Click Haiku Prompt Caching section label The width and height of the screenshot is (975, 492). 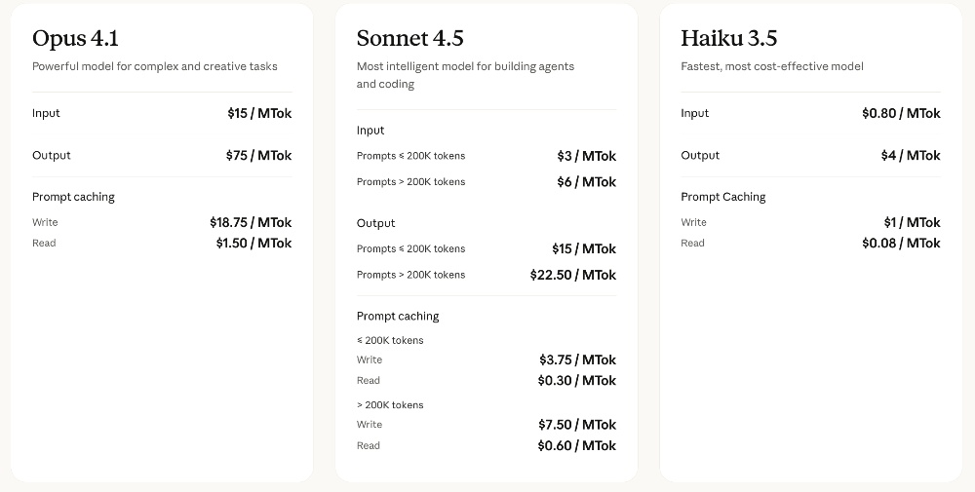tap(722, 197)
